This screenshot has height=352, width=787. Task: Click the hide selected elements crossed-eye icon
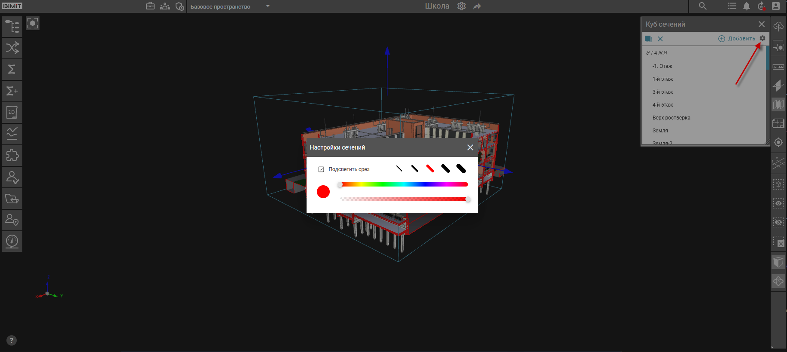[778, 222]
